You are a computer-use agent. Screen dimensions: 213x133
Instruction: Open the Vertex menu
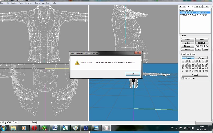tap(14, 3)
